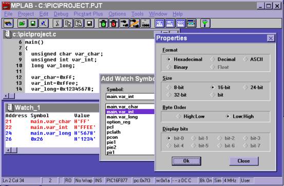Click the find toolbar icon beside save project
The image size is (284, 186).
pos(44,24)
